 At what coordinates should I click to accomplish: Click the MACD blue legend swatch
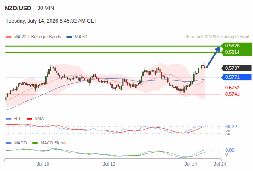pyautogui.click(x=9, y=143)
